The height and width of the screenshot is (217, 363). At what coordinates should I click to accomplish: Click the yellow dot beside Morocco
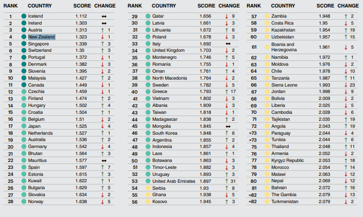[x=267, y=167]
